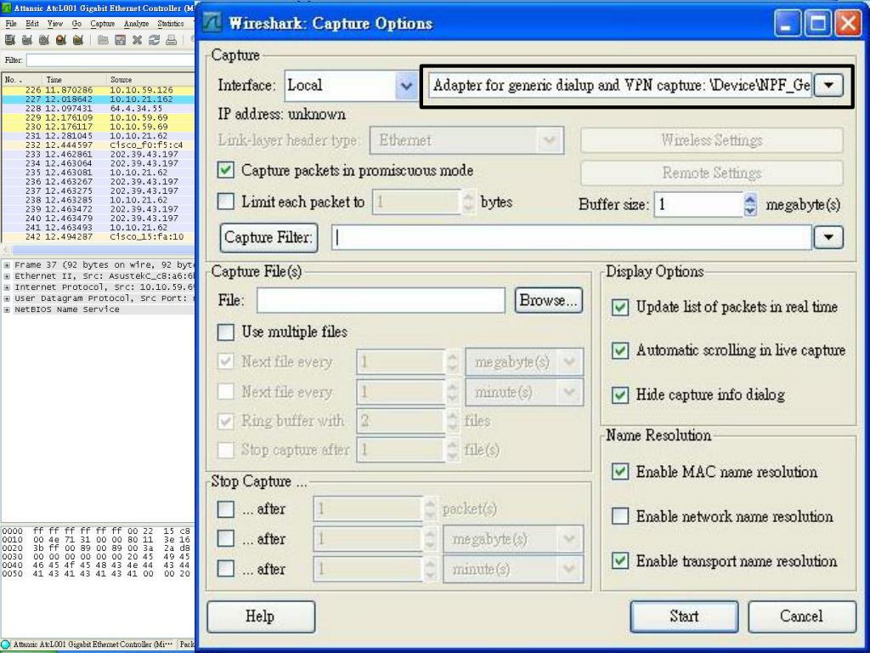The height and width of the screenshot is (653, 870).
Task: Click into the Capture Filter text field
Action: [572, 238]
